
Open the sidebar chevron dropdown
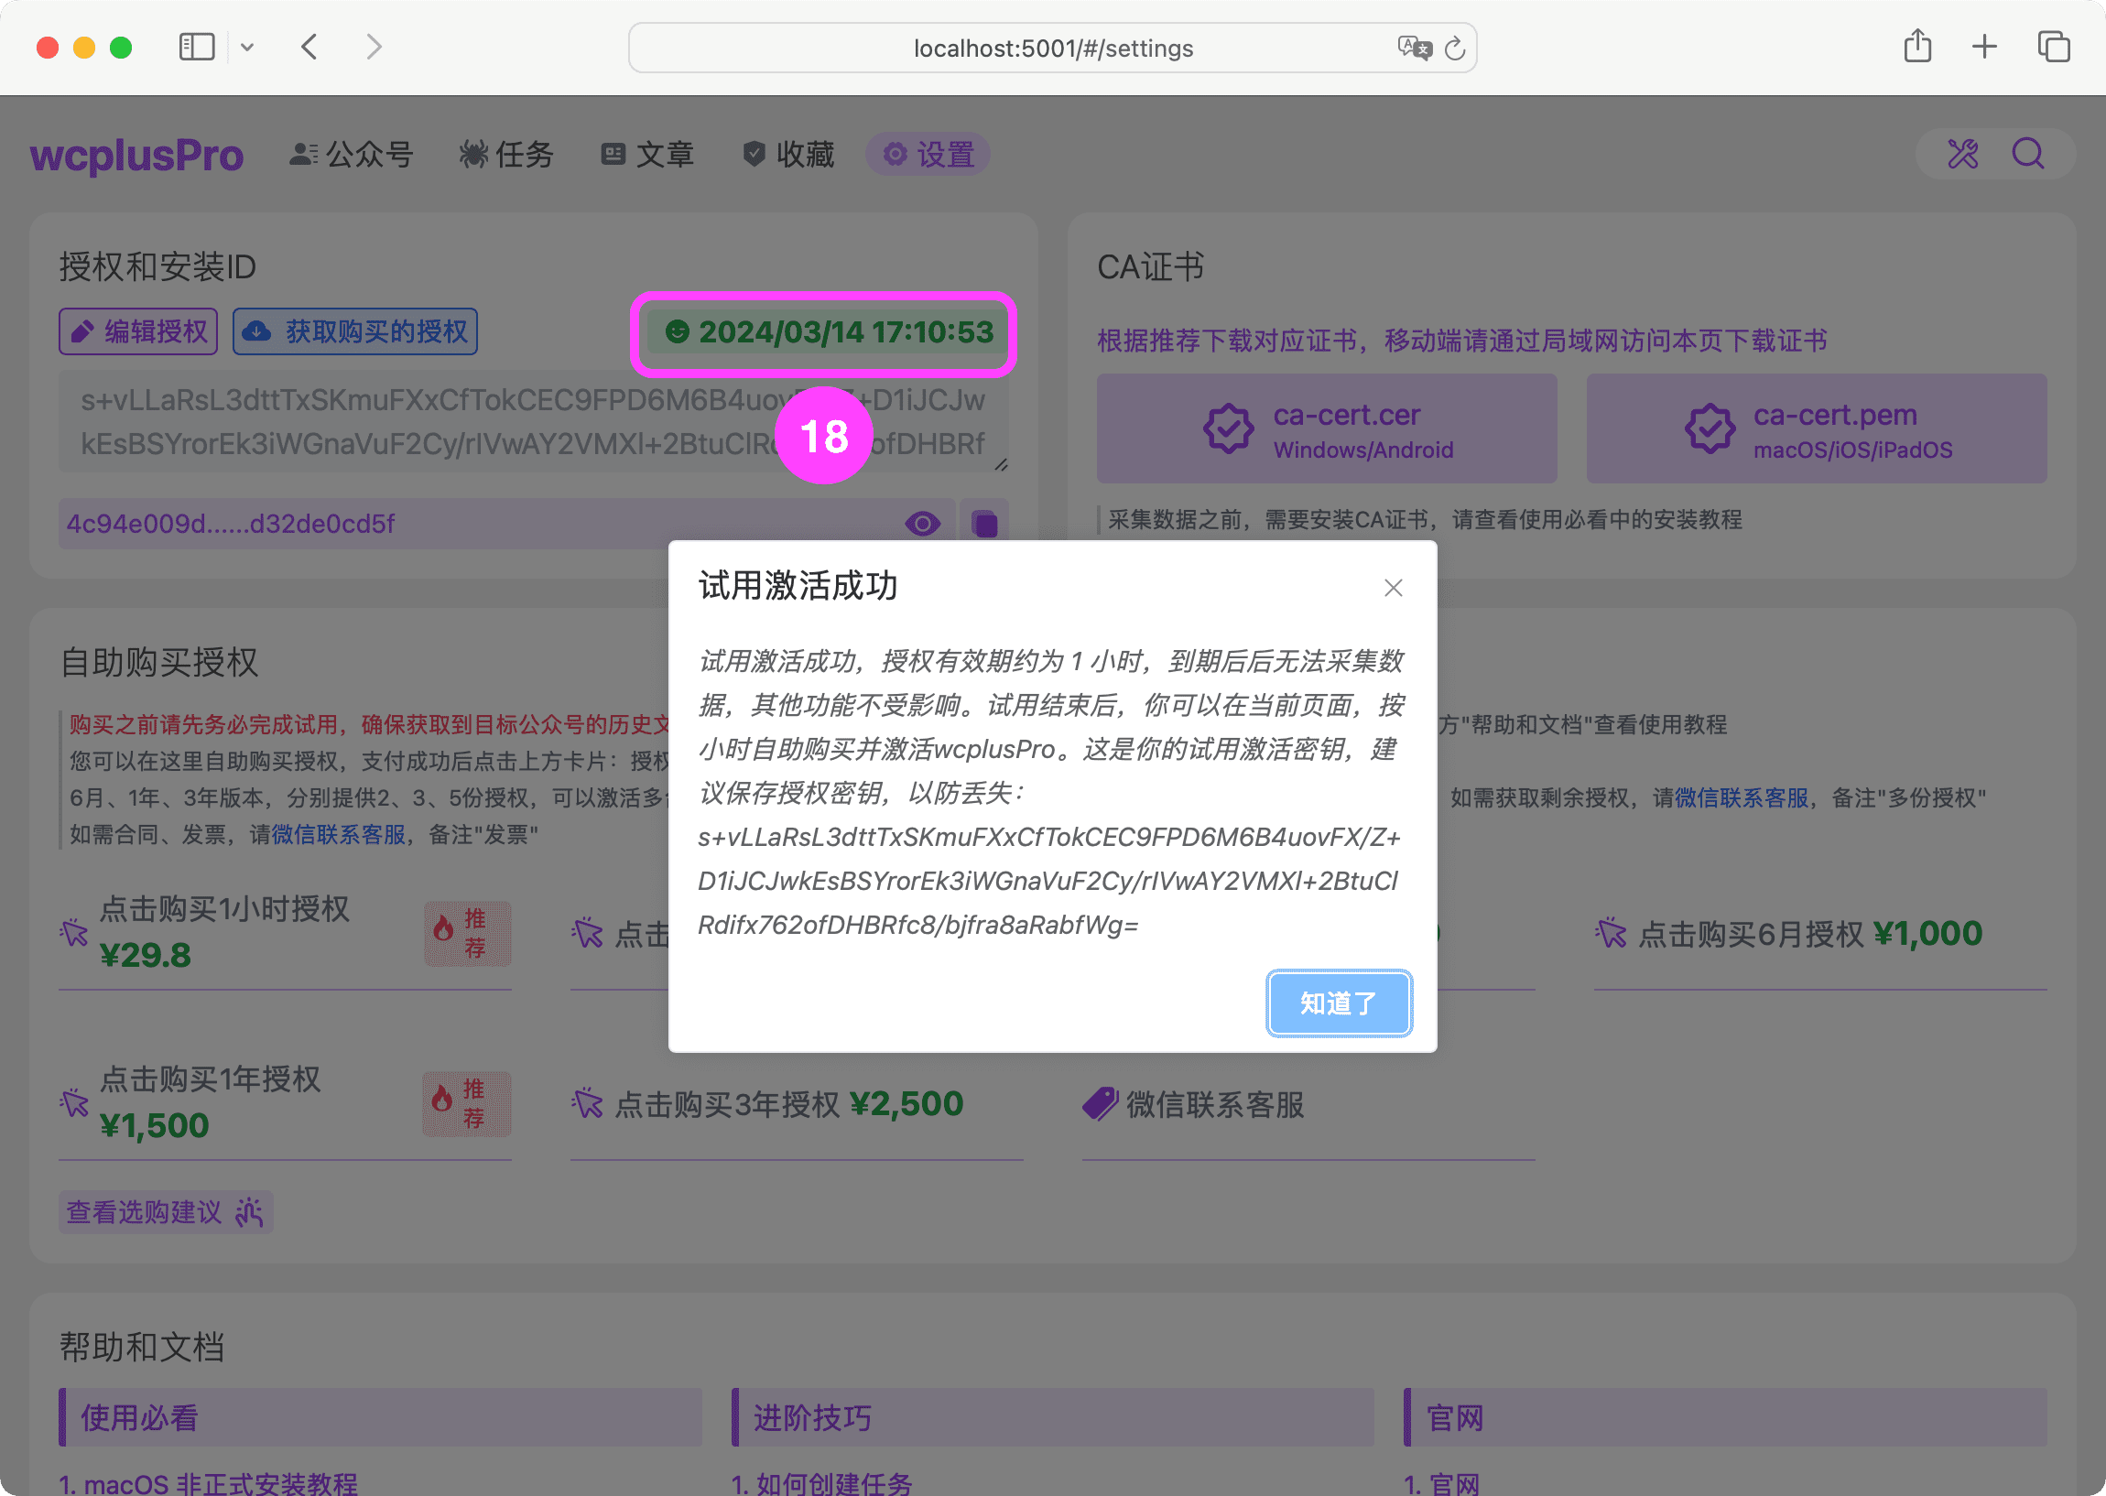(247, 46)
